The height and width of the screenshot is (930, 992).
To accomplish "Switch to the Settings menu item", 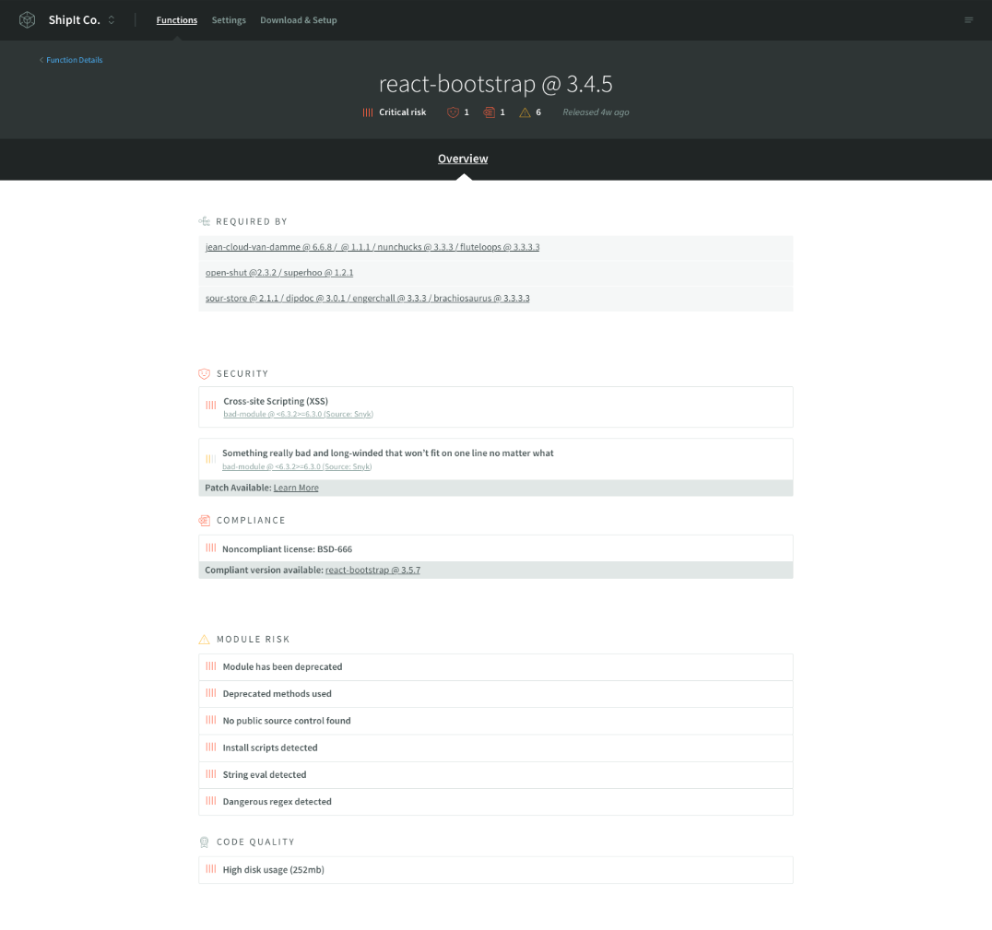I will [229, 20].
